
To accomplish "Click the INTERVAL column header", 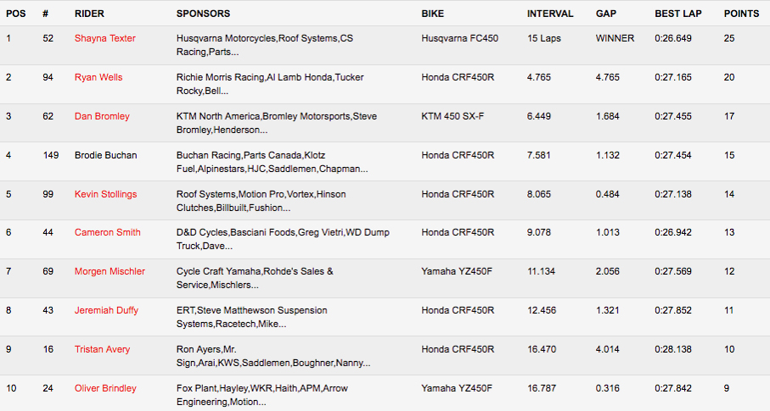I will 550,14.
